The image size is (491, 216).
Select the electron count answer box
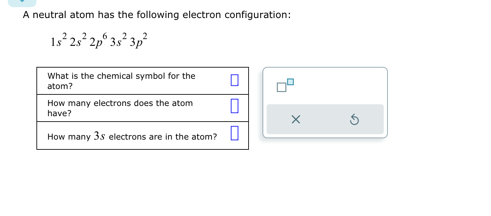pos(234,106)
